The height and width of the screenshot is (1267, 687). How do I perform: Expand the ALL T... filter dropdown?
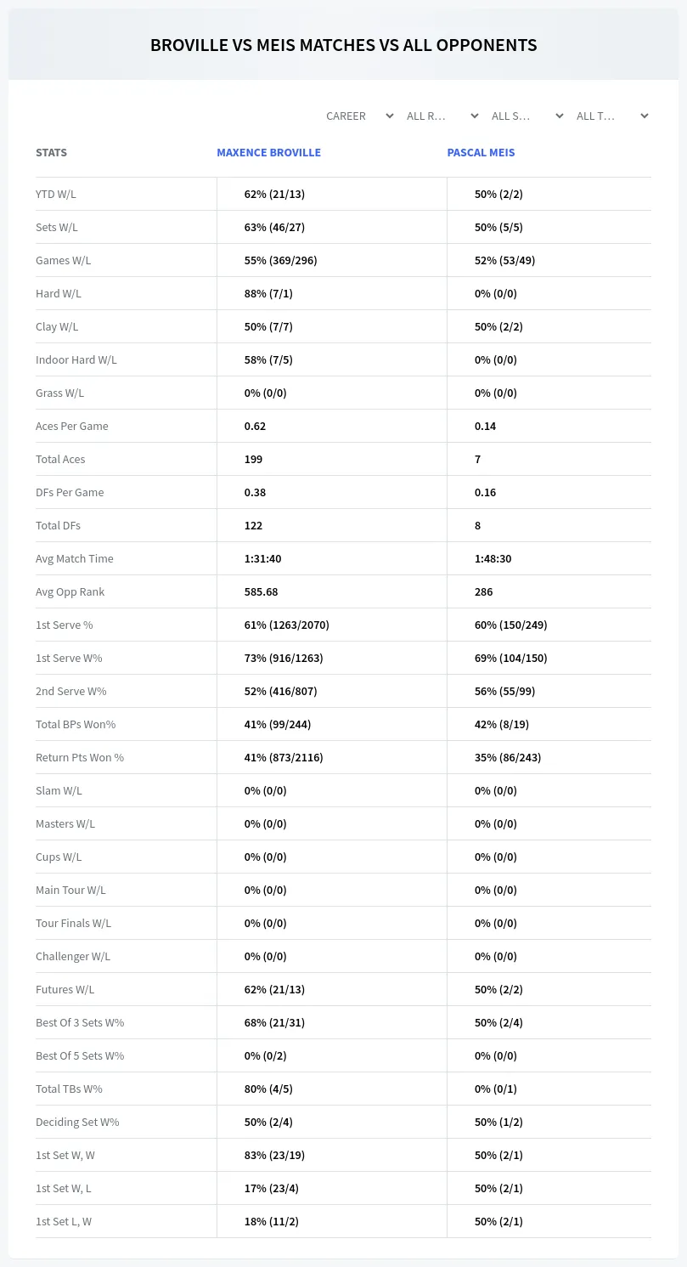click(x=611, y=116)
